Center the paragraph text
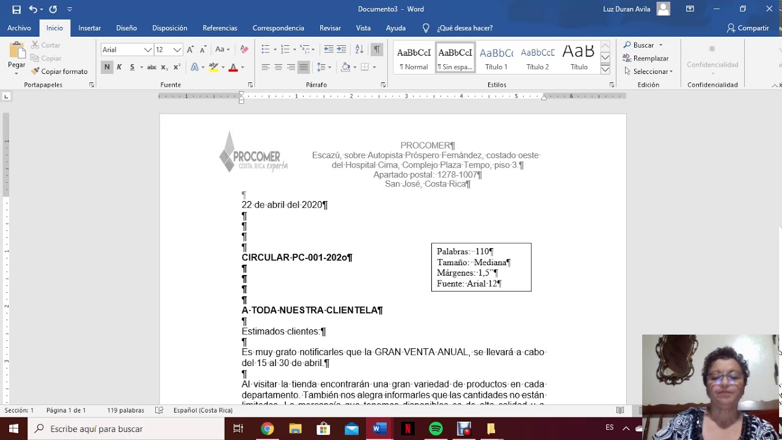The image size is (782, 440). coord(278,67)
